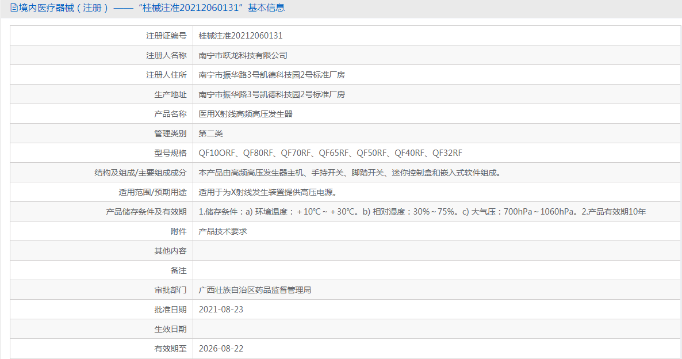The height and width of the screenshot is (359, 682).
Task: Select the address value in 注册人住所 row
Action: (x=272, y=75)
